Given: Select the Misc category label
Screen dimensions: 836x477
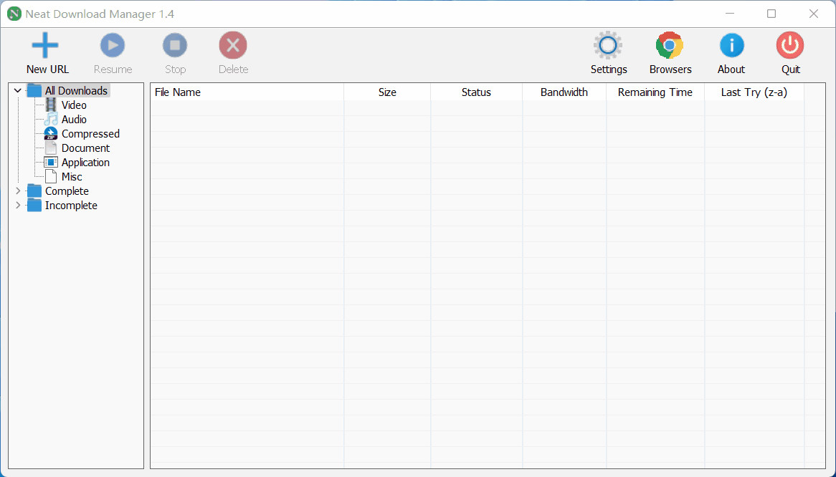Looking at the screenshot, I should [x=72, y=177].
